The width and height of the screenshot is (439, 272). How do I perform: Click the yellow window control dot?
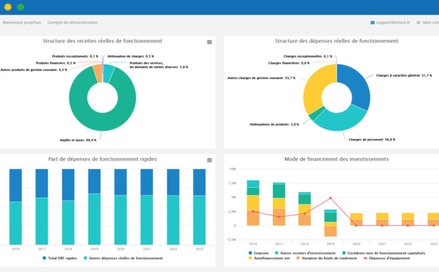pyautogui.click(x=8, y=7)
